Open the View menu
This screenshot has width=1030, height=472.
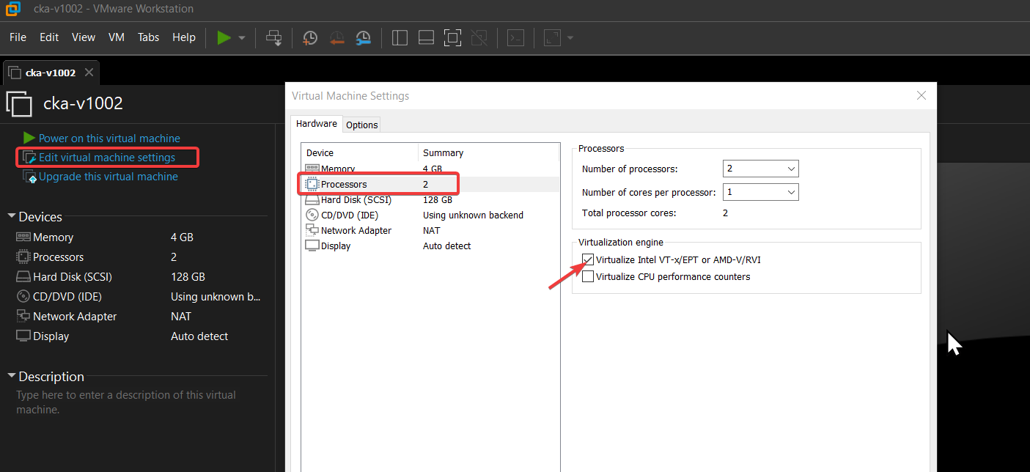[x=84, y=37]
